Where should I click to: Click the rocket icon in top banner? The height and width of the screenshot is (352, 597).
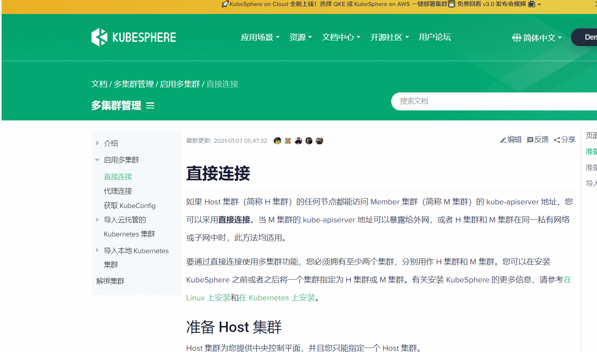click(x=225, y=4)
